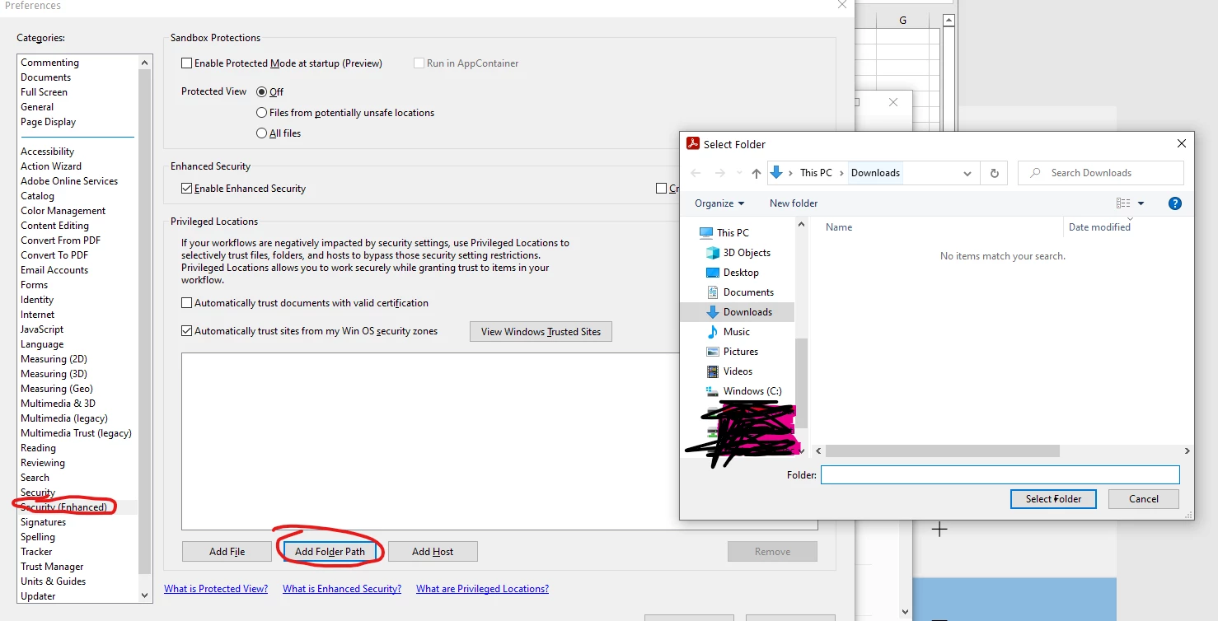The width and height of the screenshot is (1218, 621).
Task: Click file list horizontal scrollbar
Action: click(942, 451)
